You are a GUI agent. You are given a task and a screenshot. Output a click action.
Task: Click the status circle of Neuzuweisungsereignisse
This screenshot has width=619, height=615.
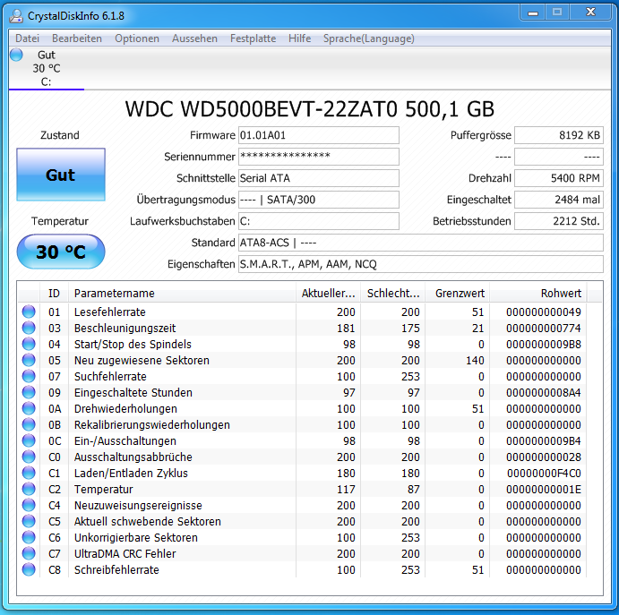point(29,505)
